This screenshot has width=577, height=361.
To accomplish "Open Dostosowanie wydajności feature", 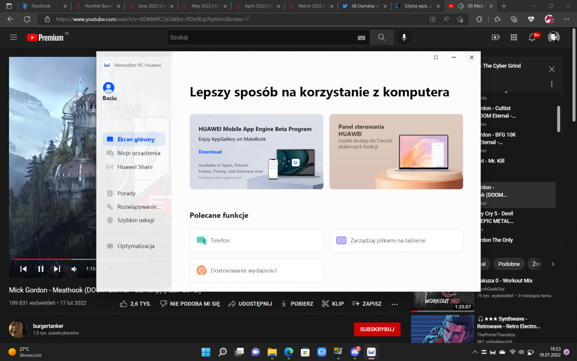I will coord(256,270).
